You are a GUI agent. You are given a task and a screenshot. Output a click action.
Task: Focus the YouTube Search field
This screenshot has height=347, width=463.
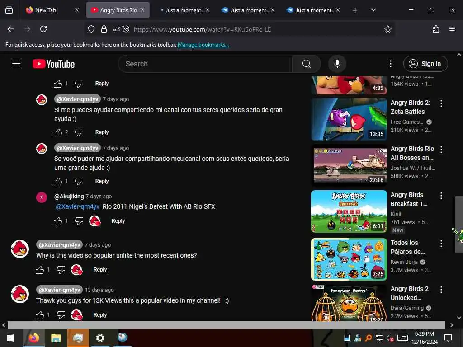(x=205, y=64)
